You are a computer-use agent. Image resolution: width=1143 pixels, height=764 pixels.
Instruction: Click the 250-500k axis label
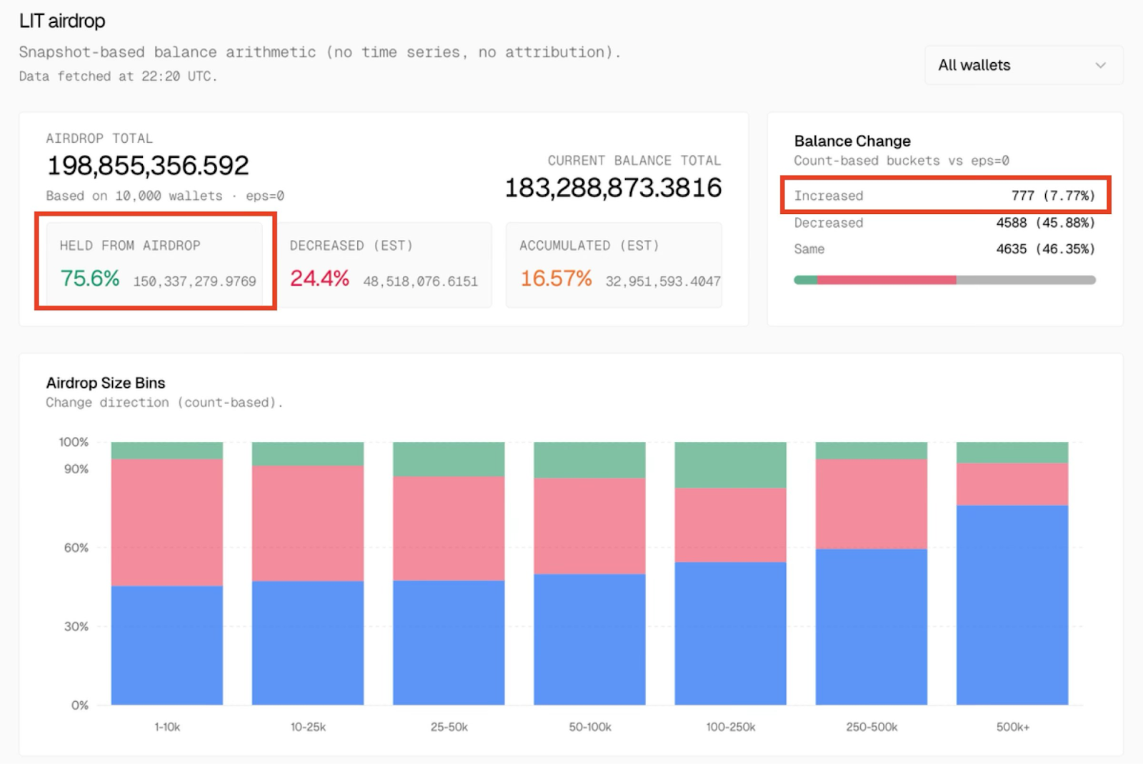[x=871, y=727]
